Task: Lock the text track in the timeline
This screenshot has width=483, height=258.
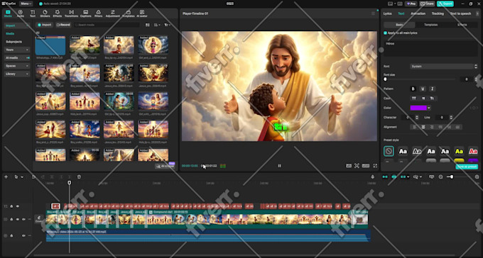Action: click(11, 206)
